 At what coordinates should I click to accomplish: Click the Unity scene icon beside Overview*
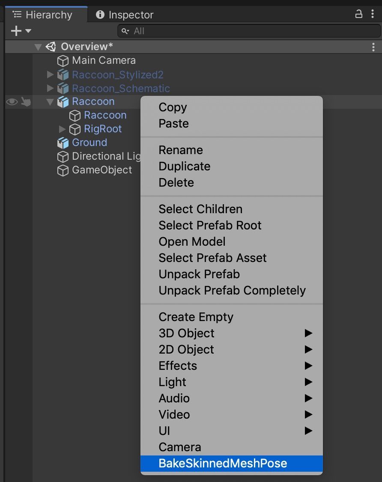coord(51,46)
